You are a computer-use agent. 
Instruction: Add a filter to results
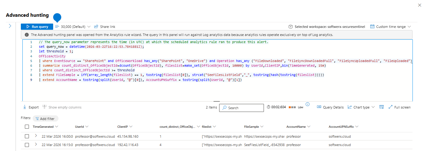pyautogui.click(x=45, y=118)
